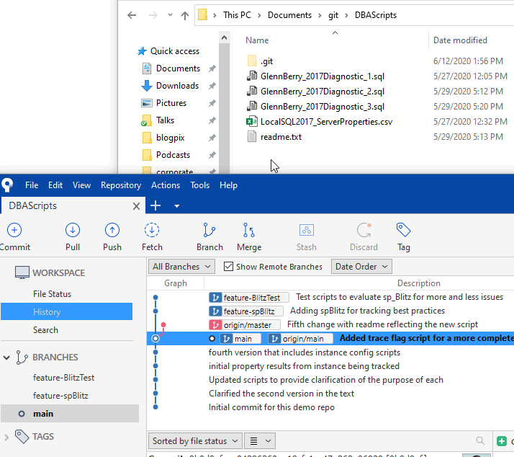514x457 pixels.
Task: Click the green plus icon in file panel
Action: coord(502,441)
